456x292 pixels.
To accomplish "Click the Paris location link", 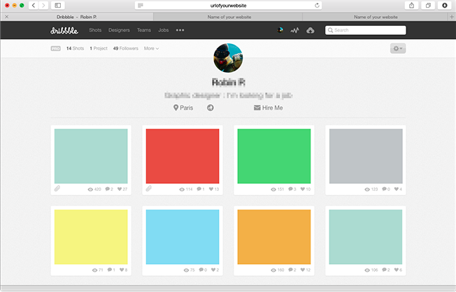I will 183,108.
